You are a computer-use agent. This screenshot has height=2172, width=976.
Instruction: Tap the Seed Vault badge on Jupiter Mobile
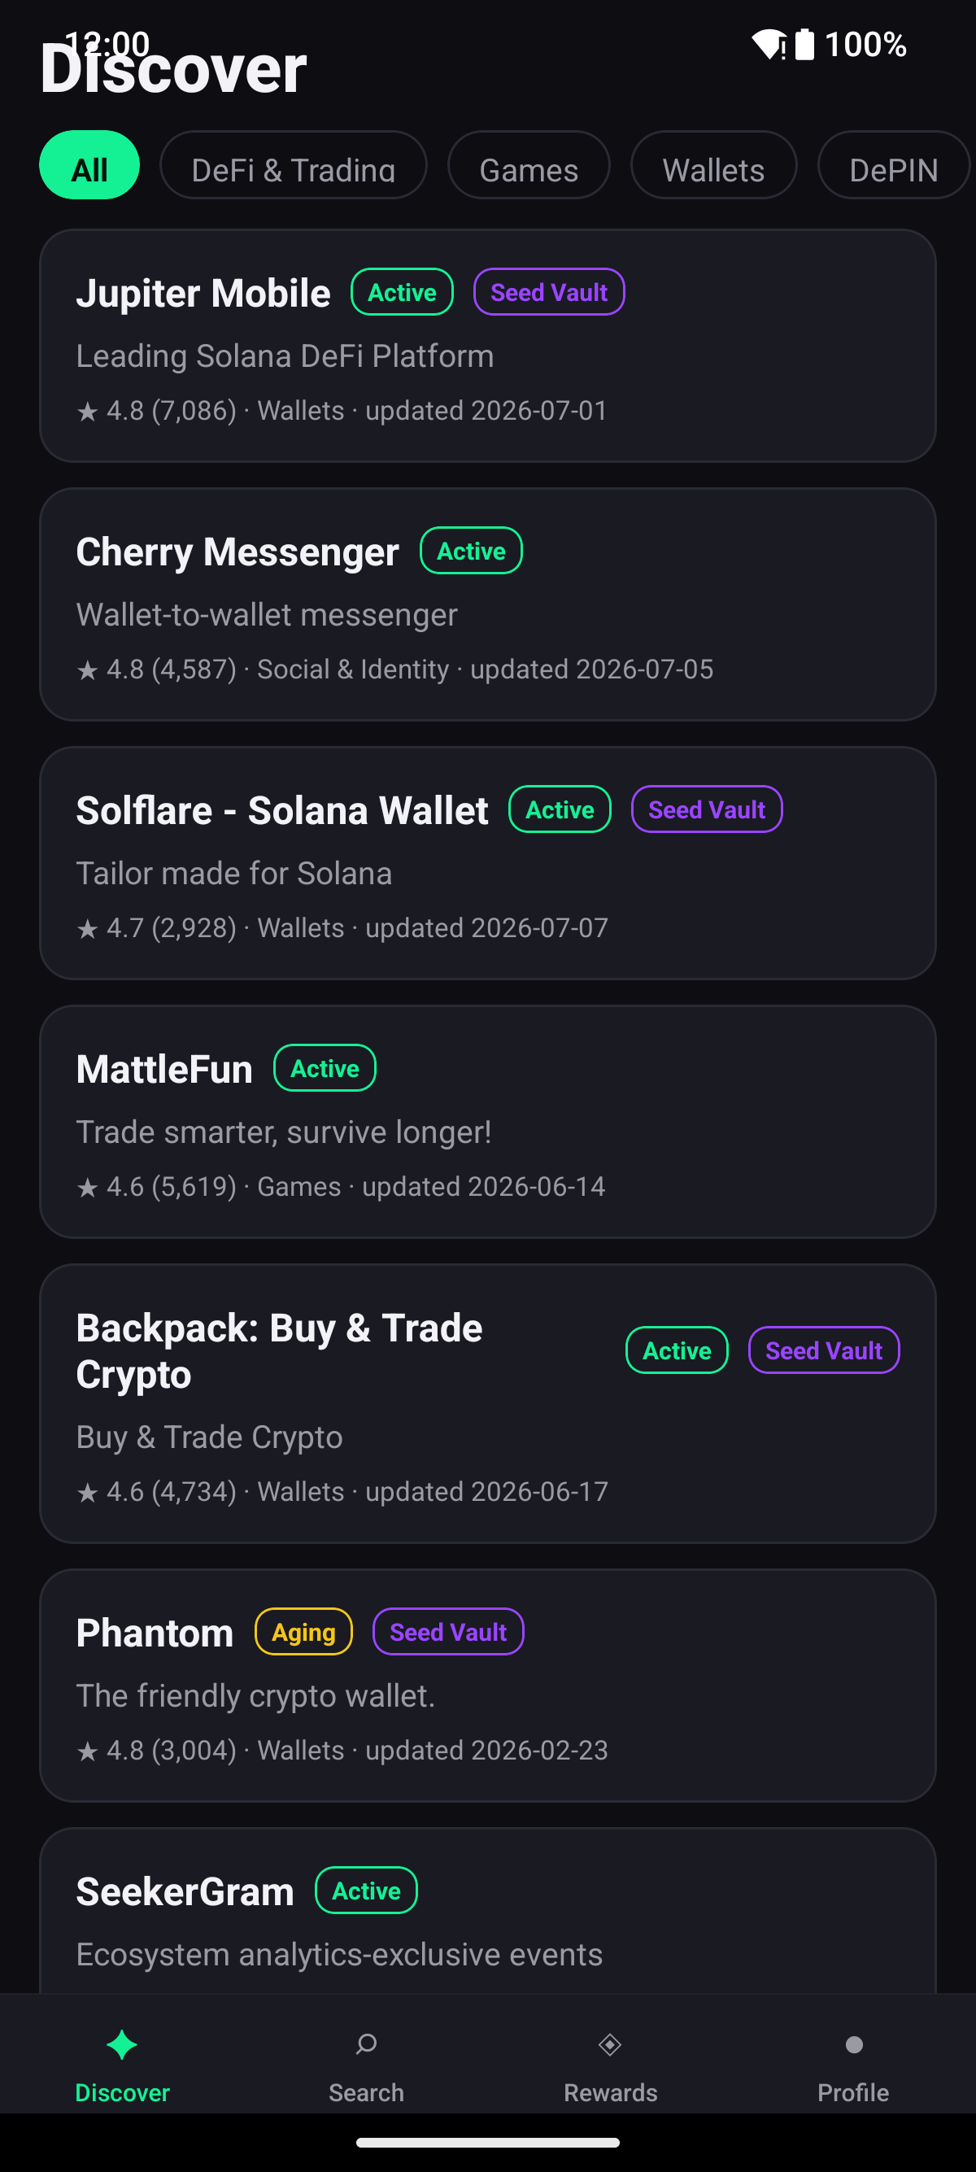(549, 292)
